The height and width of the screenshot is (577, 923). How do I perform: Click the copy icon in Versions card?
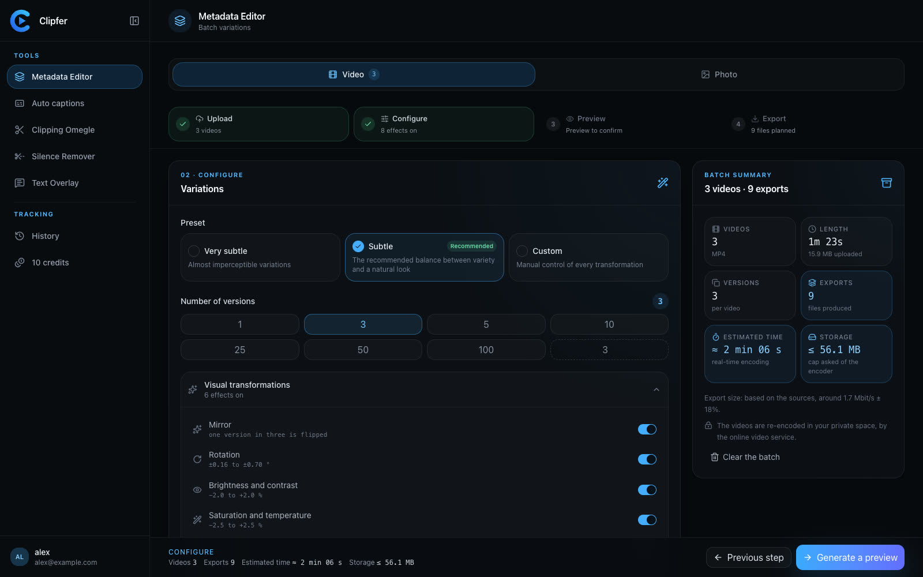716,283
